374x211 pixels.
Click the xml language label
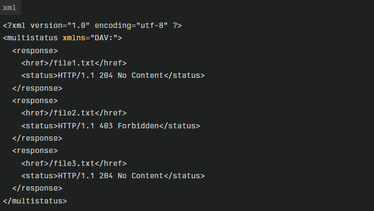[x=10, y=8]
